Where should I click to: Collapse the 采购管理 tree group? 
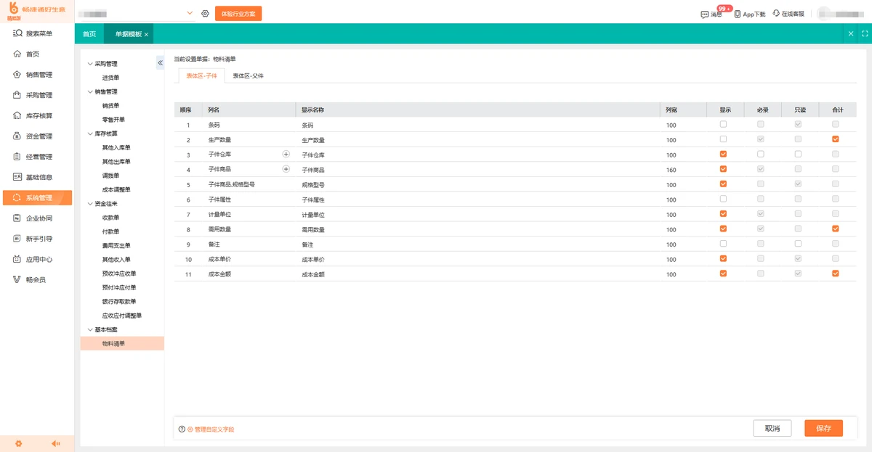[x=89, y=64]
